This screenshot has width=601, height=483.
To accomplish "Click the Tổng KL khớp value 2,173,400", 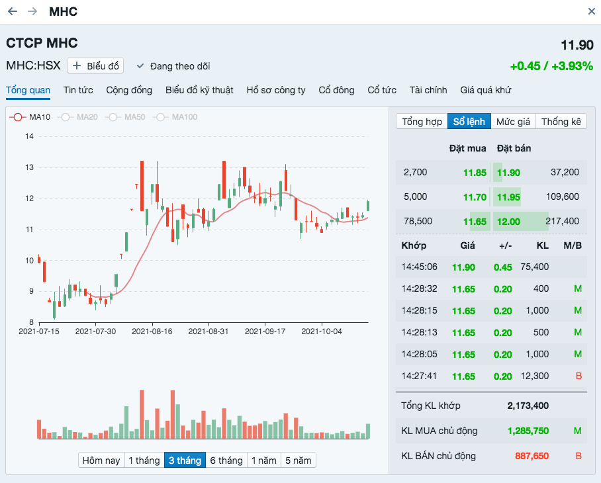I will [528, 406].
